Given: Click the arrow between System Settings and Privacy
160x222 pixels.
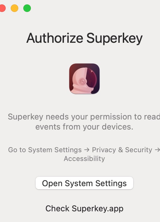Looking at the screenshot, I should 87,150.
